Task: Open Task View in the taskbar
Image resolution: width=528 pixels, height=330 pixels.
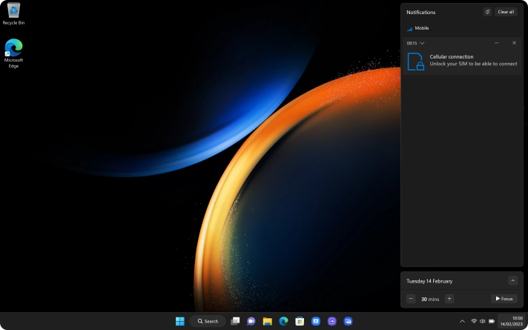Action: coord(235,321)
